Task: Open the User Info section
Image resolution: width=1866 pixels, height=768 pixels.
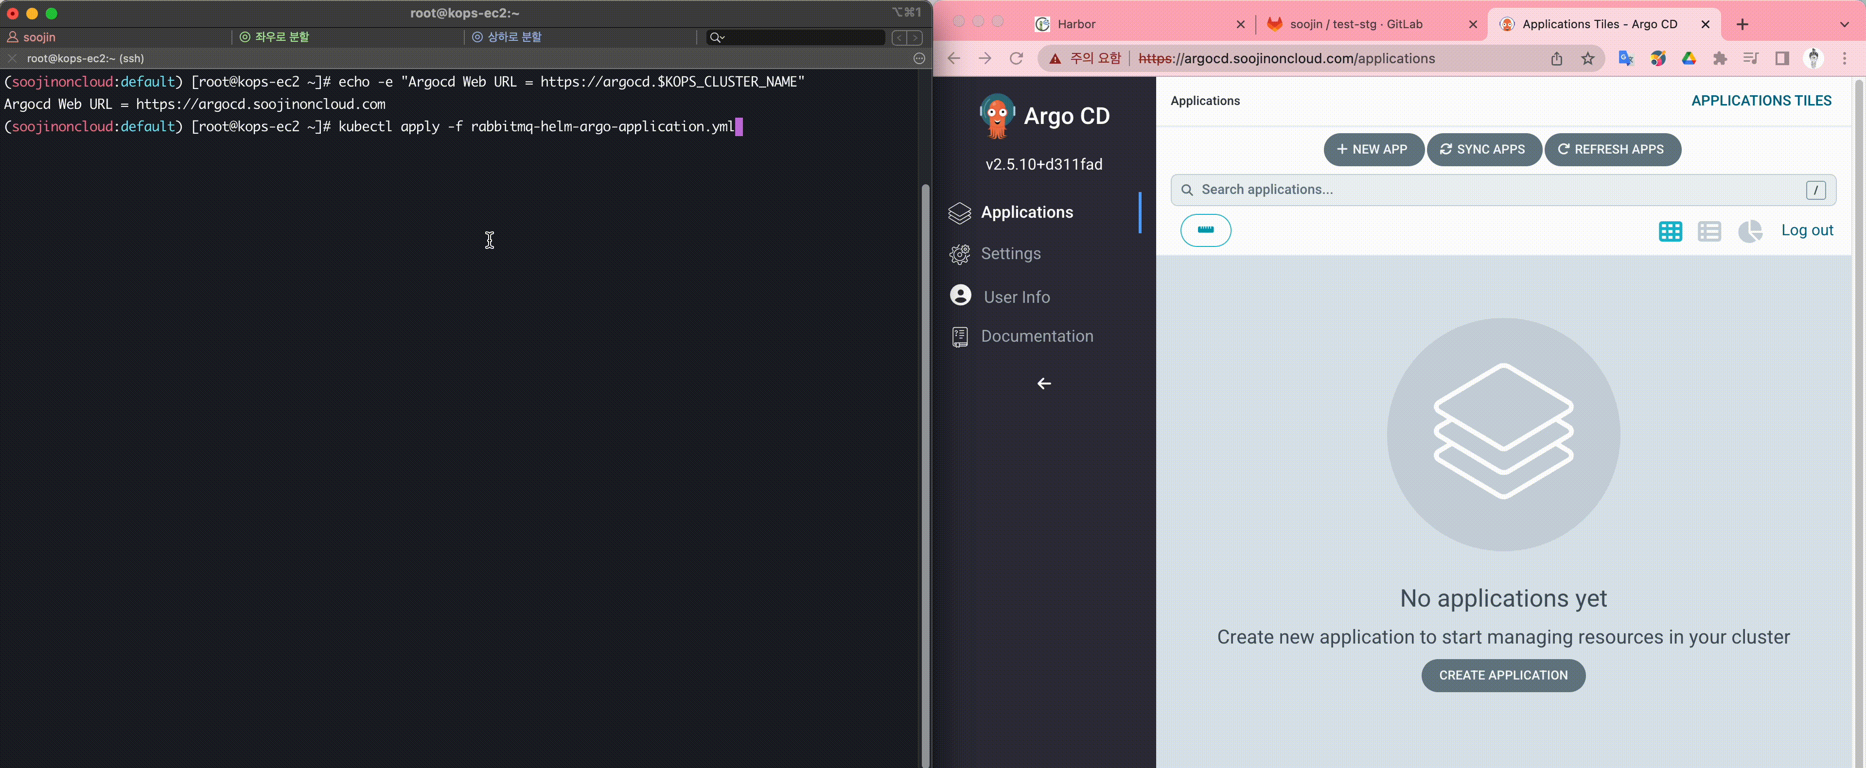Action: (x=1016, y=297)
